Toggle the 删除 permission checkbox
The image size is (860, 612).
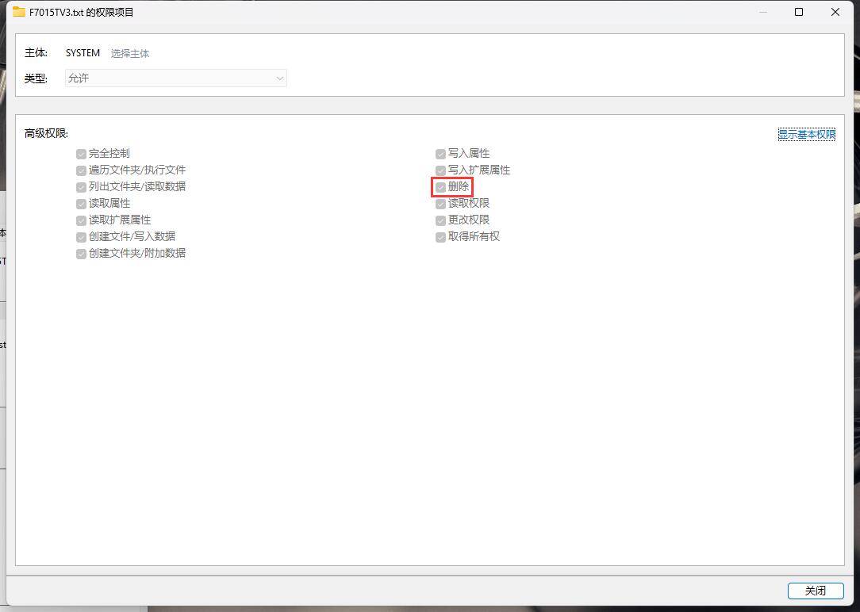tap(440, 187)
